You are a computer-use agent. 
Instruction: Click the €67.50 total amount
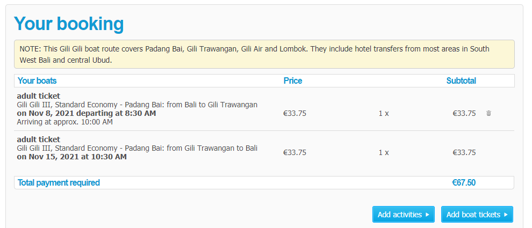pyautogui.click(x=464, y=183)
